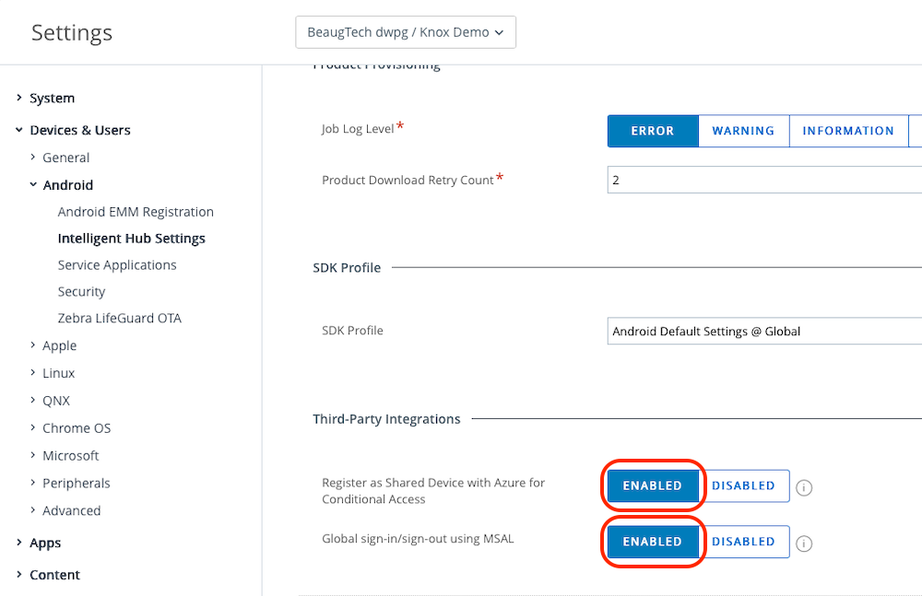Click info icon beside MSAL global sign-in setting
The height and width of the screenshot is (596, 922).
804,543
